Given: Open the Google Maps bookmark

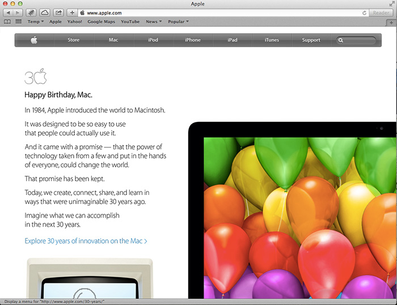Looking at the screenshot, I should 102,22.
